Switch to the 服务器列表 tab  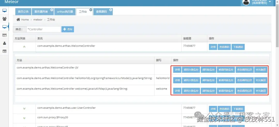click(43, 12)
